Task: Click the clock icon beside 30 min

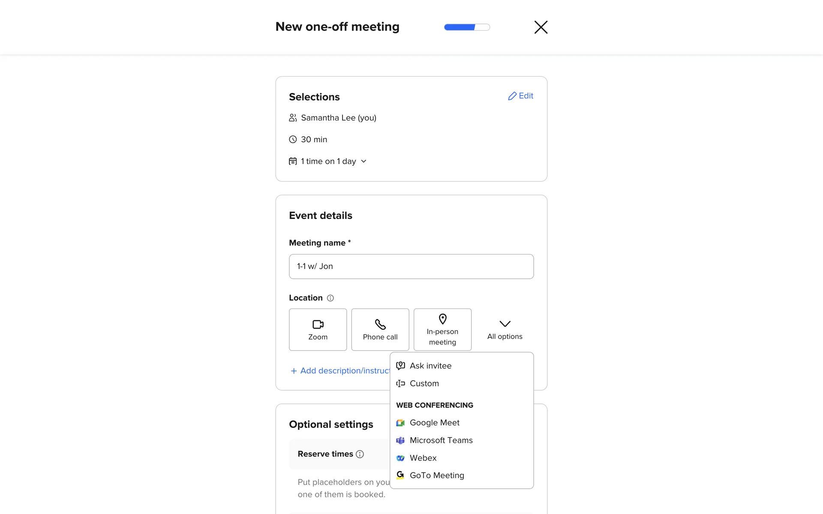Action: (293, 140)
